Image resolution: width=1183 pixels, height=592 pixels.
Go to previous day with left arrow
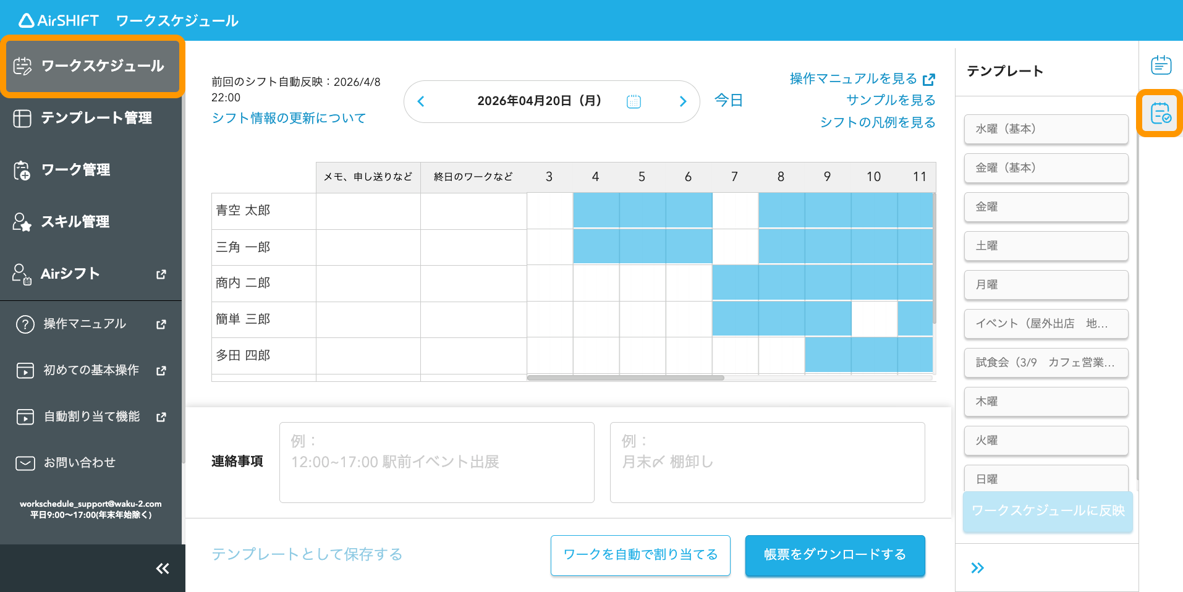click(x=421, y=101)
